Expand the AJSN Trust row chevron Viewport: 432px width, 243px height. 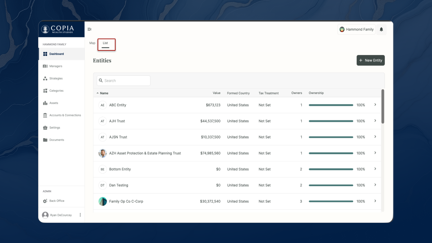click(x=375, y=137)
